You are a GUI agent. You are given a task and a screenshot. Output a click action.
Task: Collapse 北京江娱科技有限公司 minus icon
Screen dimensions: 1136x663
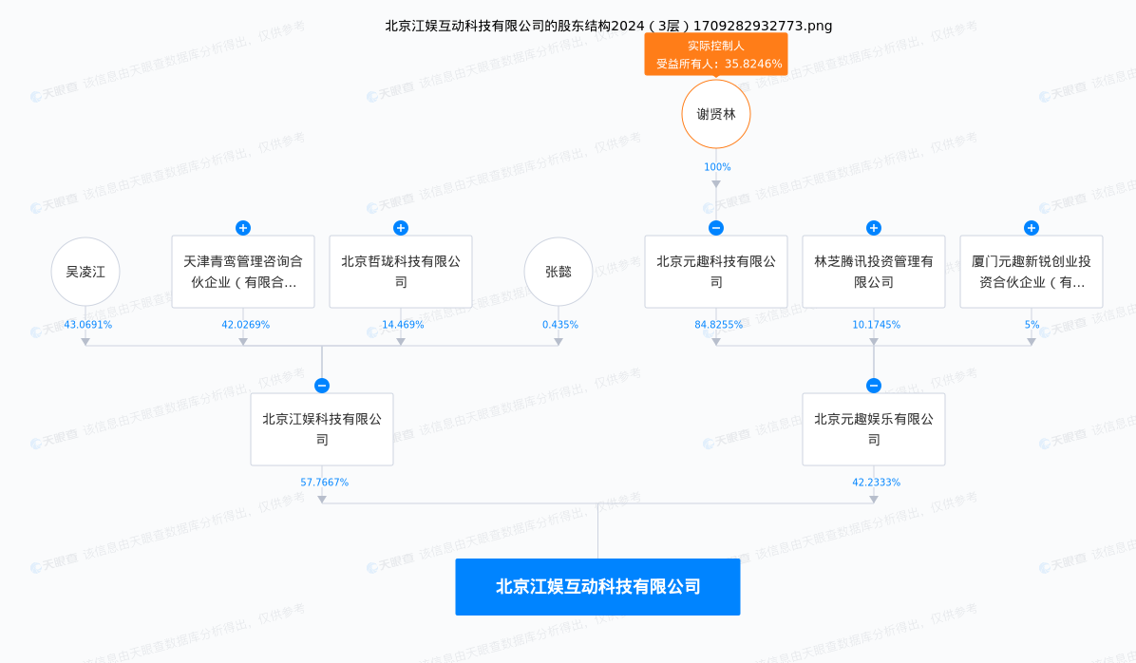point(322,386)
